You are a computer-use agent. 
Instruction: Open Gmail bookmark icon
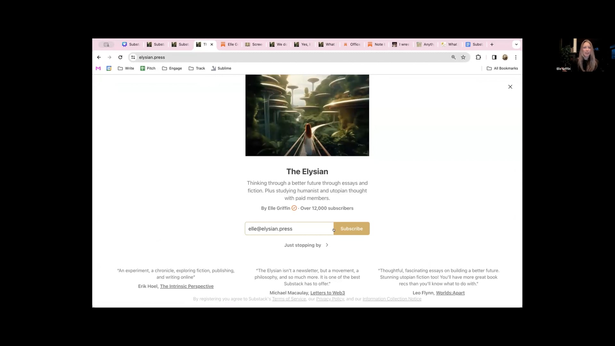tap(98, 68)
